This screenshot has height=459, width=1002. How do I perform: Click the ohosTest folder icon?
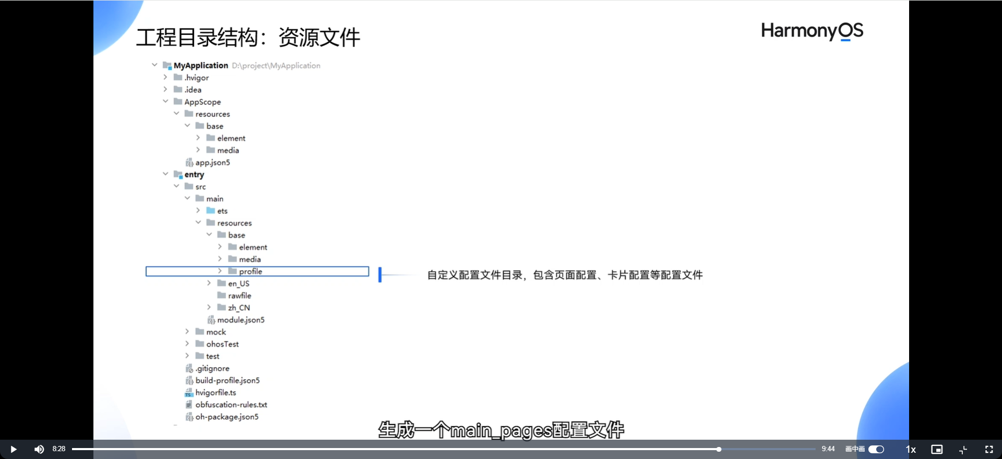tap(200, 343)
